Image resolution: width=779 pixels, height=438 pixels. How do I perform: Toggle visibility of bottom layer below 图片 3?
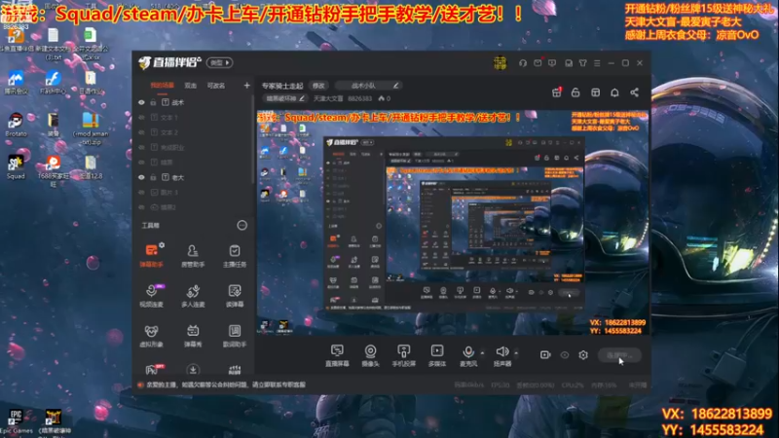point(141,207)
